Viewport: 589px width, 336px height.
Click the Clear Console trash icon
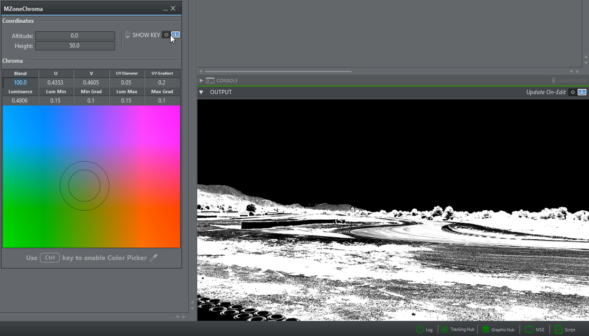click(x=553, y=80)
